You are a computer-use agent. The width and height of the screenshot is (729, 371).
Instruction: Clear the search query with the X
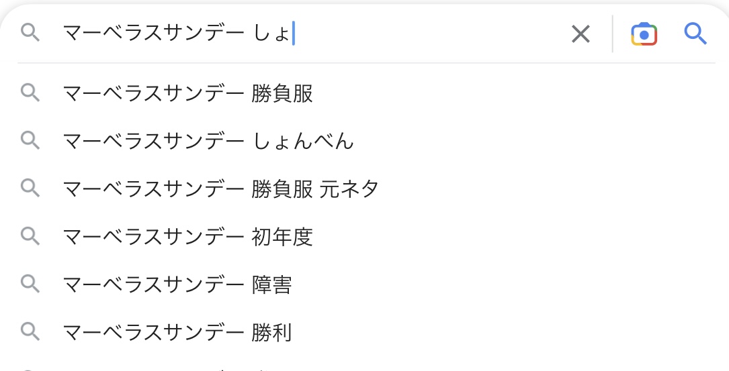pyautogui.click(x=581, y=34)
